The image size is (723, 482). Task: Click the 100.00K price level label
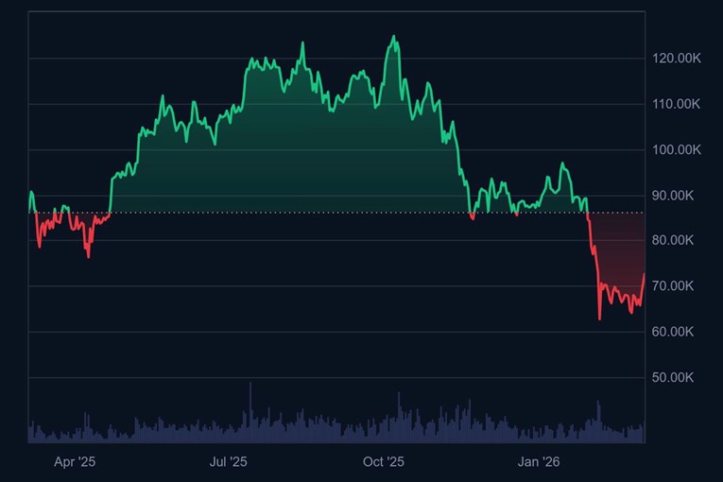pos(677,149)
